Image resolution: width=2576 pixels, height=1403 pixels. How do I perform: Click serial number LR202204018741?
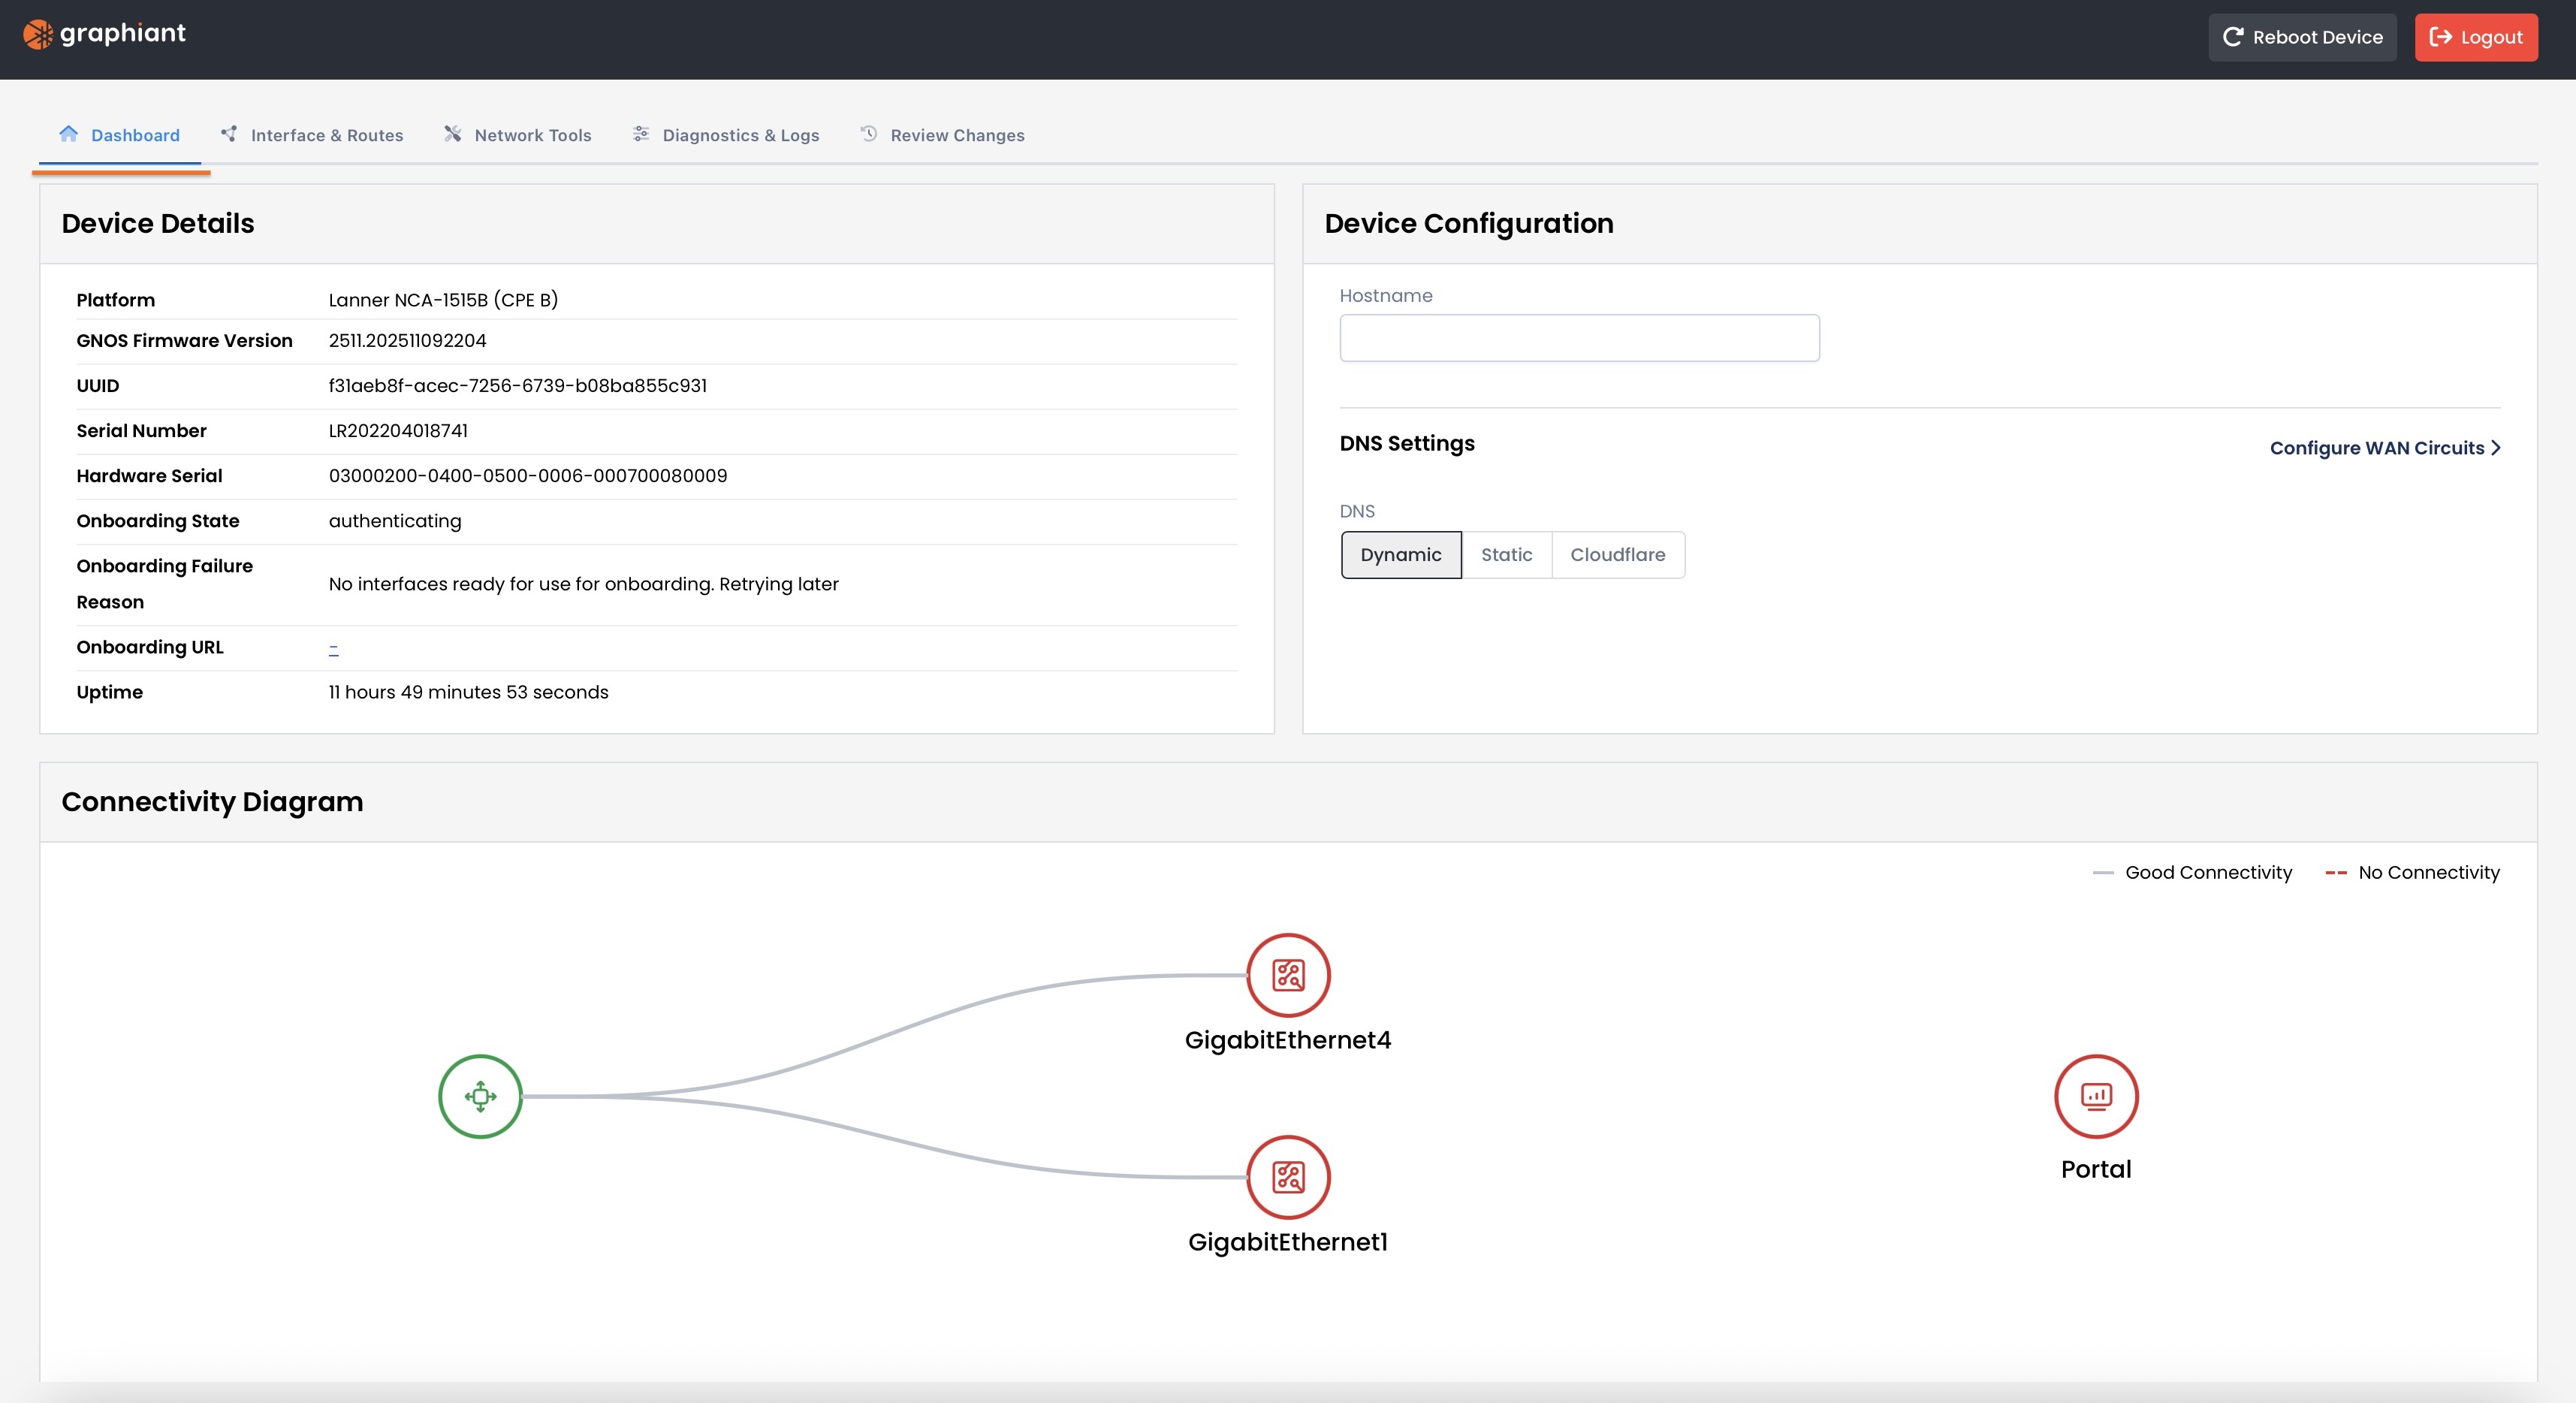pyautogui.click(x=398, y=431)
